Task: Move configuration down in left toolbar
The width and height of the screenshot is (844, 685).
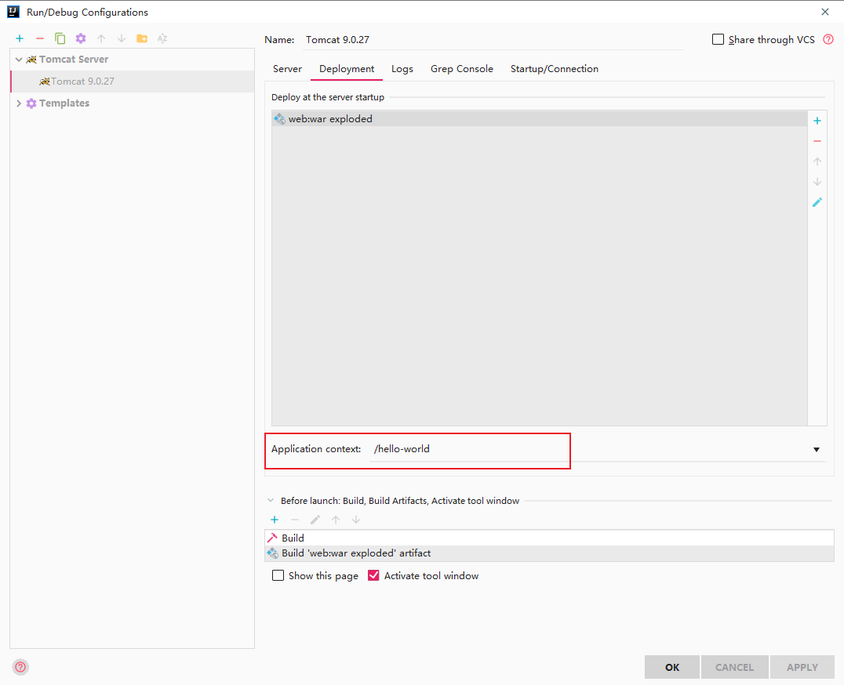Action: pyautogui.click(x=122, y=38)
